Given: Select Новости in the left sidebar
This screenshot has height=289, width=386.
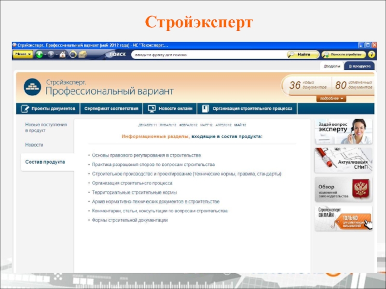Looking at the screenshot, I should [34, 145].
